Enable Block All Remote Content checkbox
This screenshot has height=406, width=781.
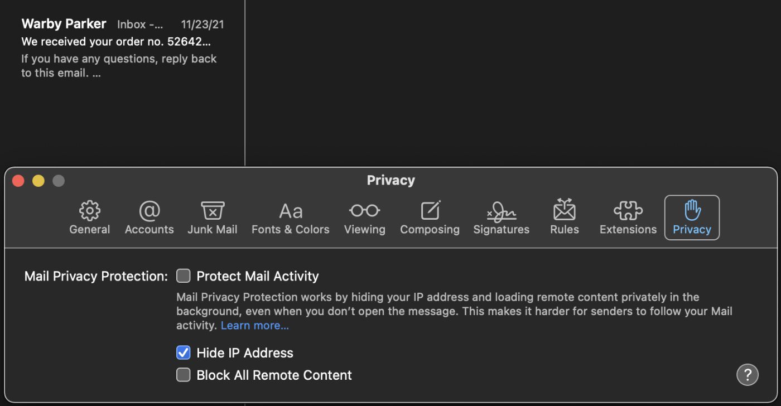184,375
